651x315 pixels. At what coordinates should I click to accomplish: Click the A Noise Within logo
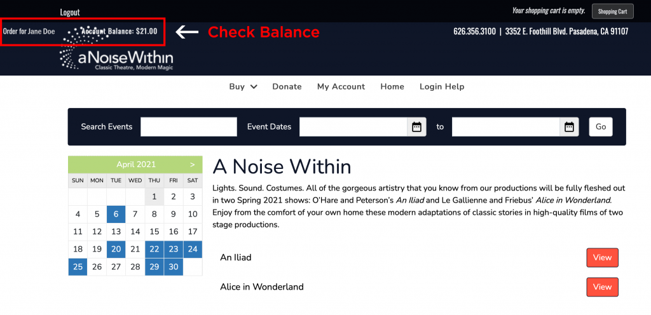point(116,60)
